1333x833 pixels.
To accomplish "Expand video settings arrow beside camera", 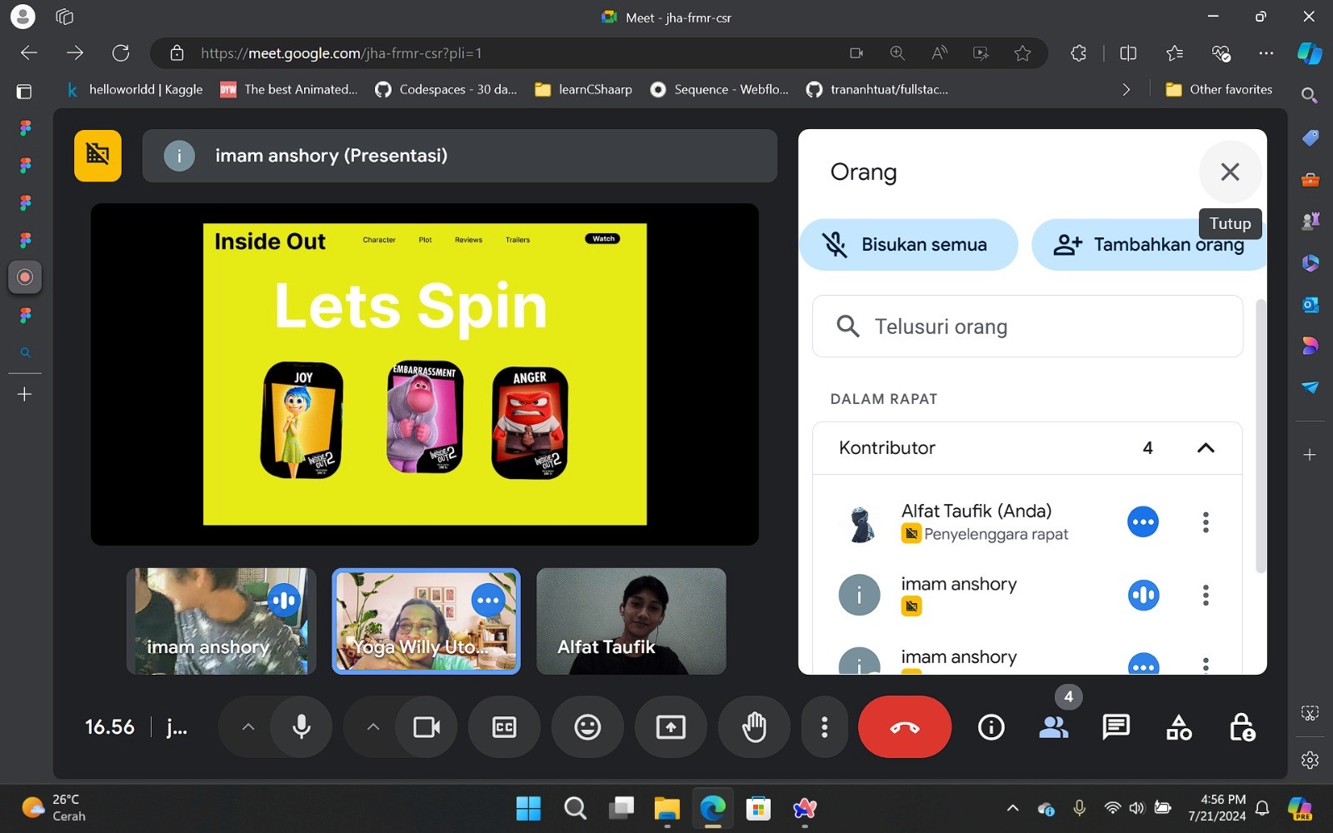I will [373, 727].
